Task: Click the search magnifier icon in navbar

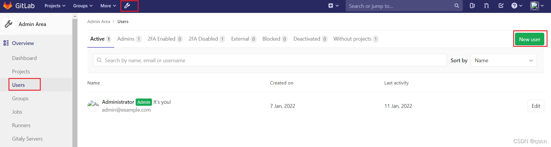Action: pos(456,6)
